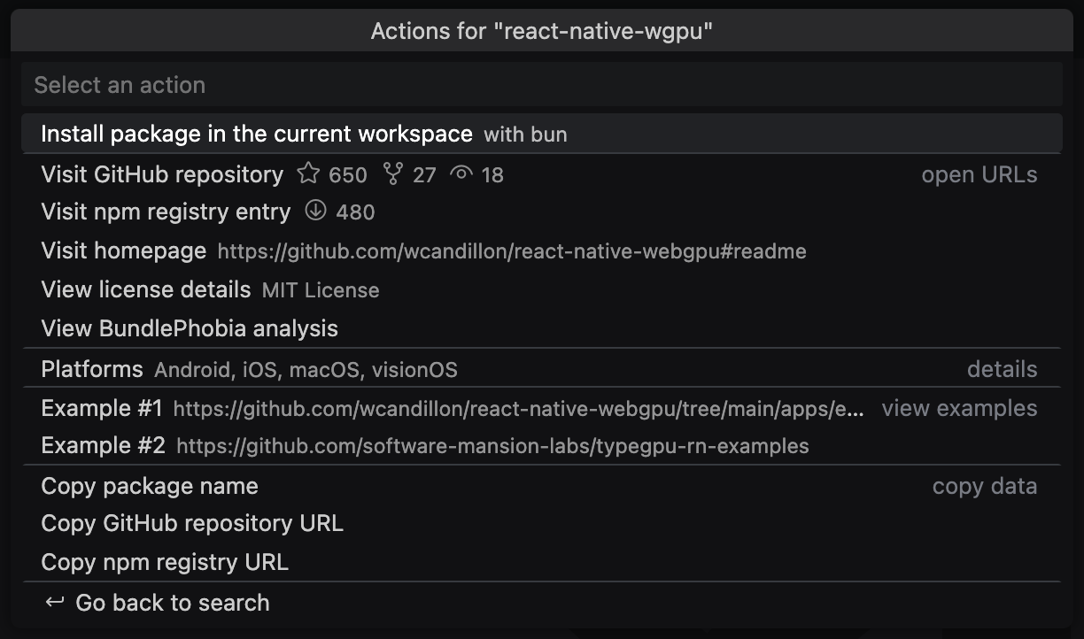Screen dimensions: 1084x639
Task: Click the 480 downloads count
Action: pyautogui.click(x=355, y=212)
